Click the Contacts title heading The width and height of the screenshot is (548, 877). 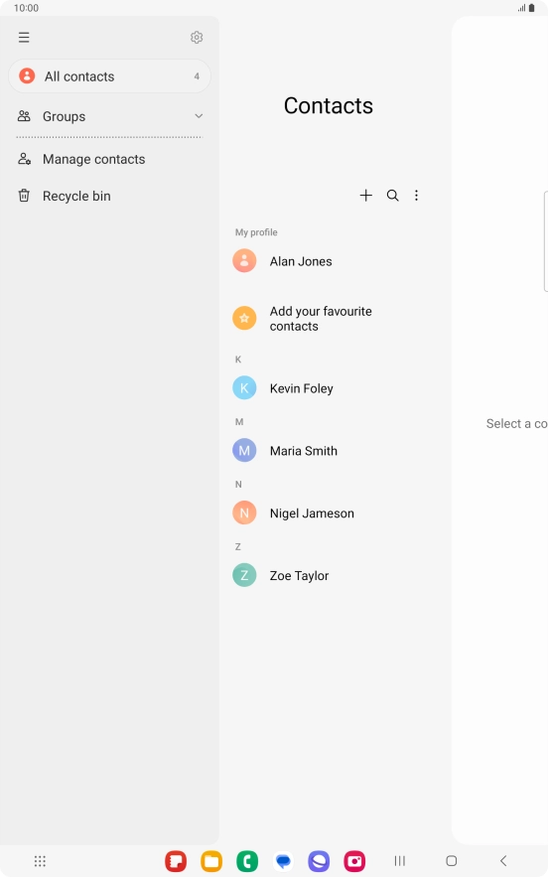pos(329,105)
